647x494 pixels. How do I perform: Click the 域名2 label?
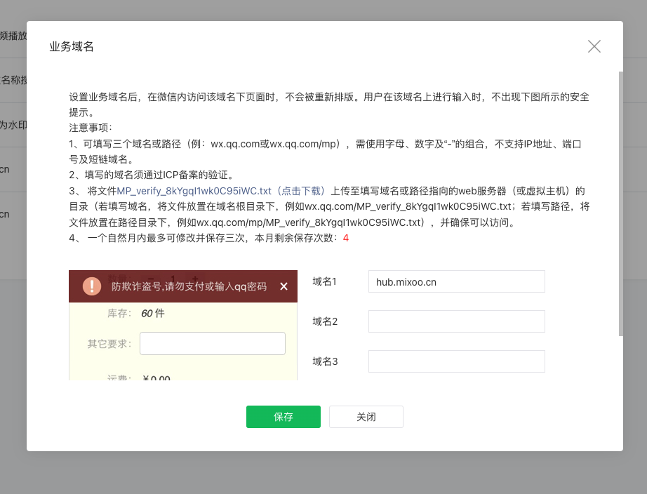coord(325,321)
